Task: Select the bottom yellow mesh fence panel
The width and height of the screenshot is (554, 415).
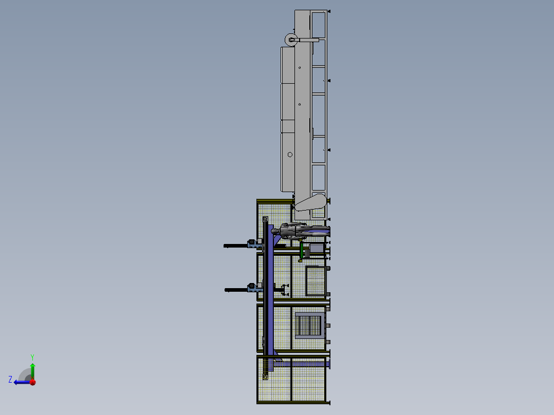Action: pos(291,380)
